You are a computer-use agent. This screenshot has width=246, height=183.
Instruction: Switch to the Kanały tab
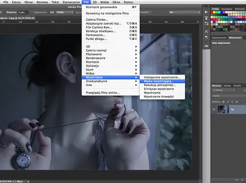coord(227,86)
